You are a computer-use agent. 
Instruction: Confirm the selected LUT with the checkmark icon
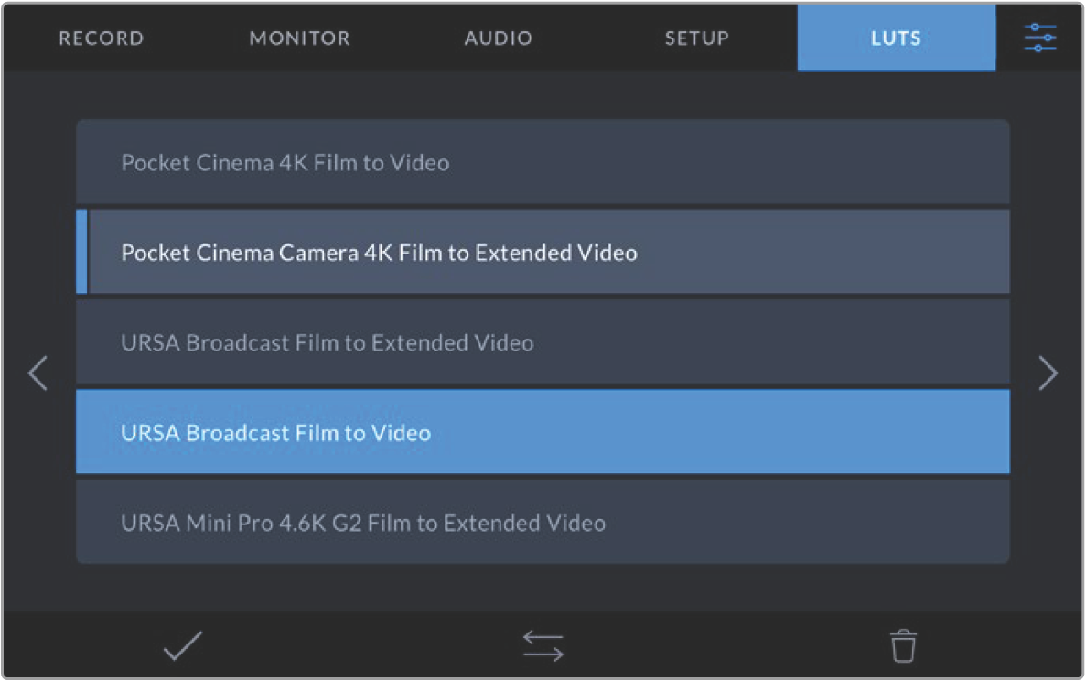click(x=183, y=646)
